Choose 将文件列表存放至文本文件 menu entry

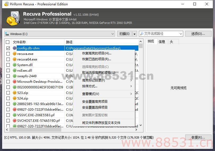(x=104, y=123)
